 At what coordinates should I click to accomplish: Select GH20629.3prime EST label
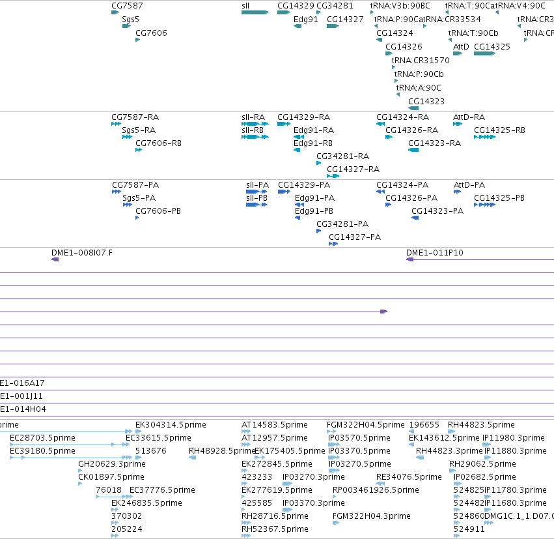112,464
